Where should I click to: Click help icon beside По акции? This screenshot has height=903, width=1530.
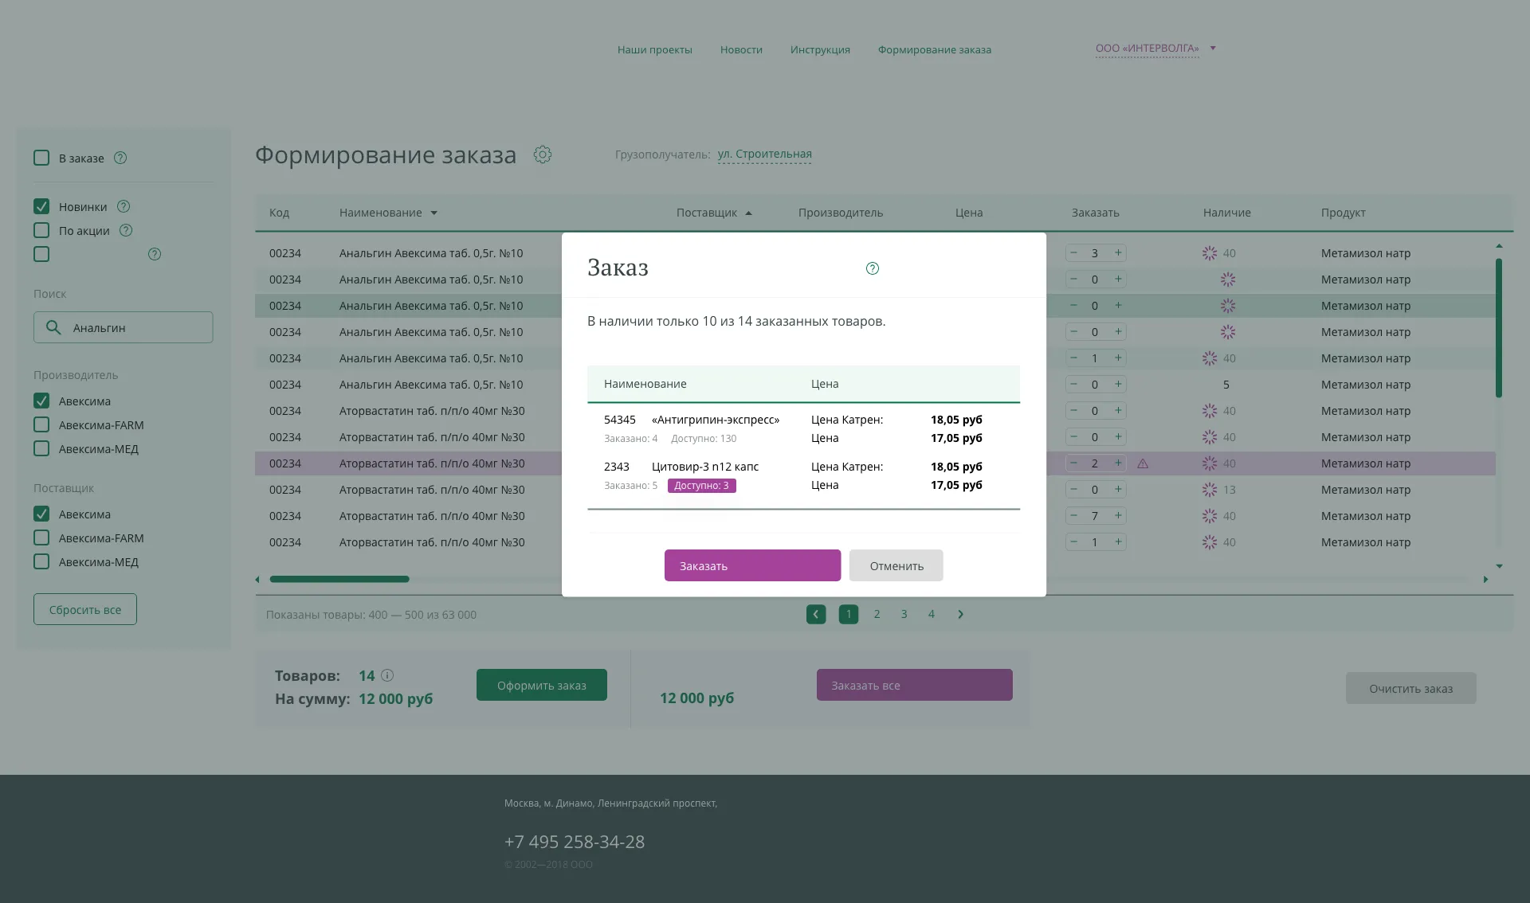126,230
